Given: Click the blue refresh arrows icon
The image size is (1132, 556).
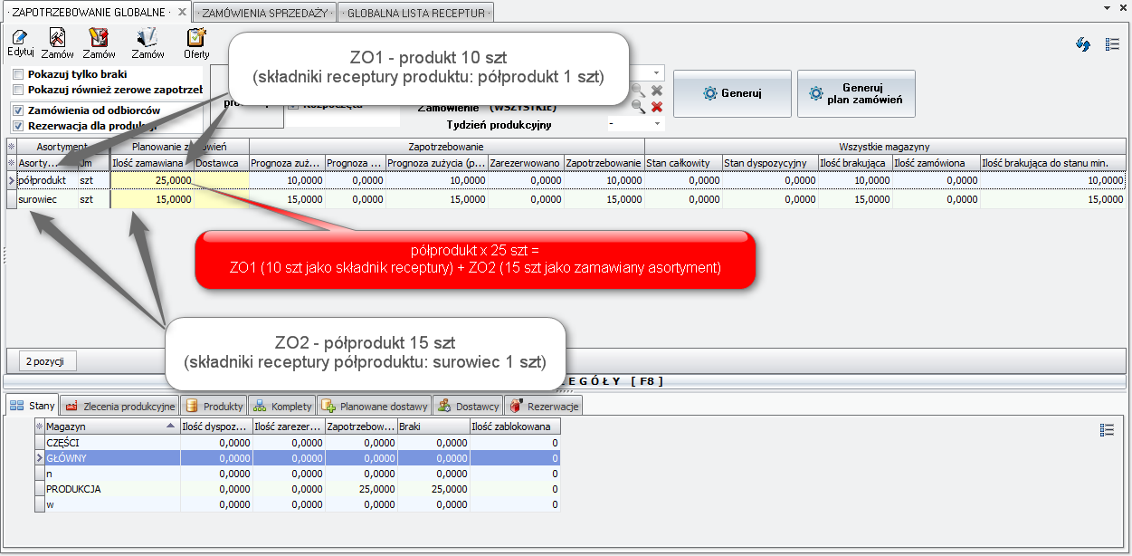Looking at the screenshot, I should (x=1083, y=44).
